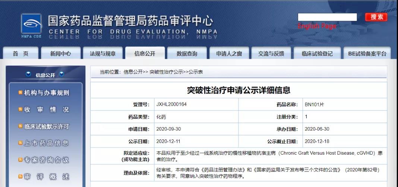Click the cGVHD indication description text
The image size is (398, 187).
pyautogui.click(x=269, y=157)
